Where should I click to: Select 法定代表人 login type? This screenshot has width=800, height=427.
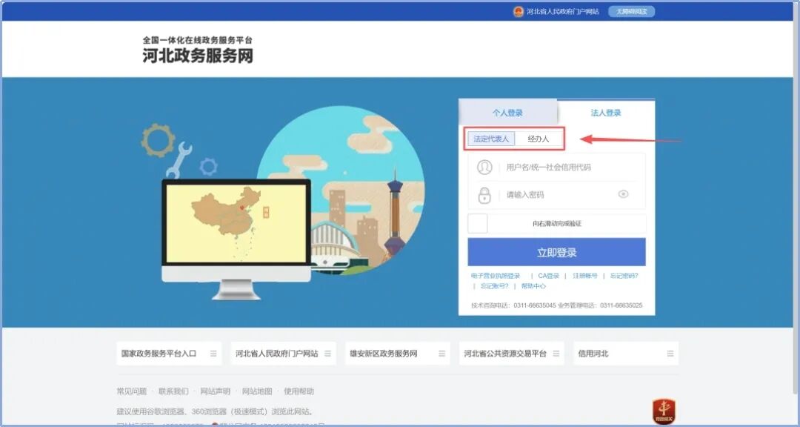point(491,139)
